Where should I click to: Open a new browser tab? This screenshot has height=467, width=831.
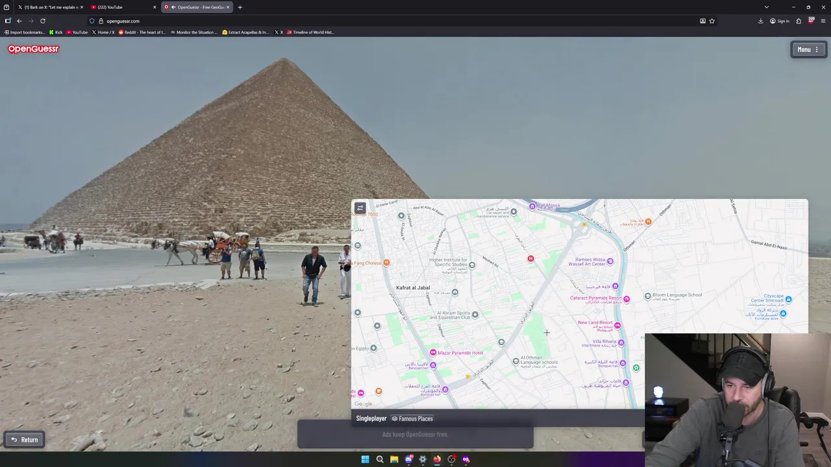tap(240, 7)
